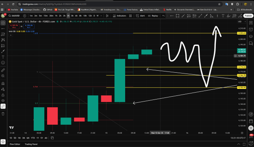Switch to 1m timeframe
The image size is (254, 147).
pyautogui.click(x=31, y=16)
